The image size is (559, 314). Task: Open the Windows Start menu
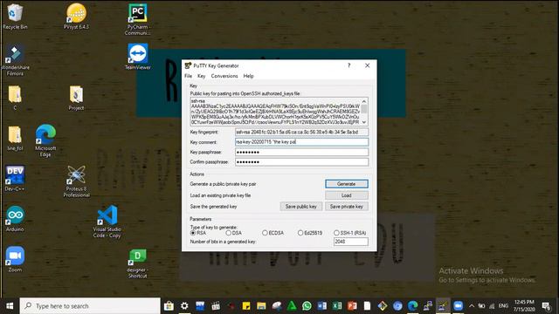click(10, 306)
